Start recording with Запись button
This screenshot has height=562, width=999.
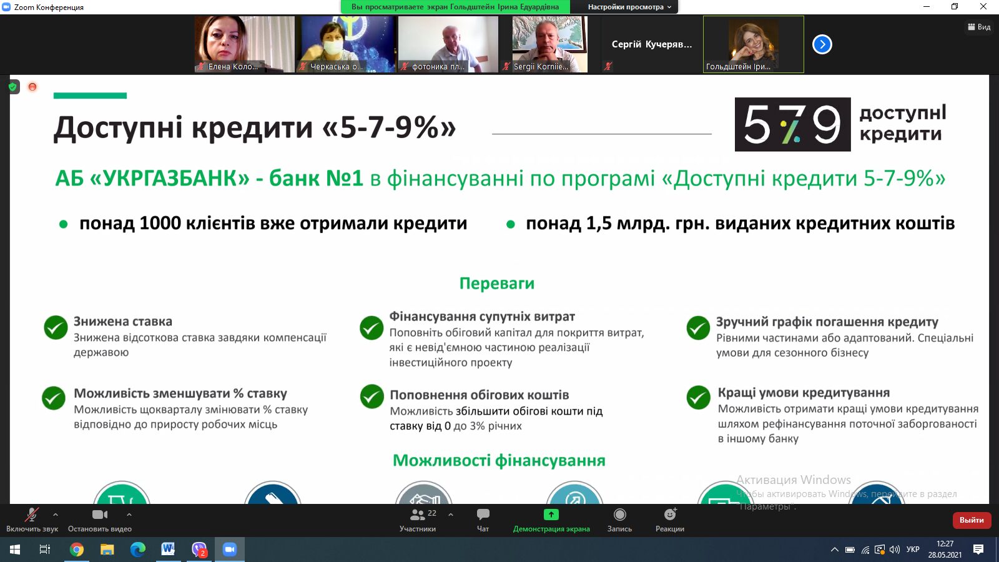tap(619, 520)
